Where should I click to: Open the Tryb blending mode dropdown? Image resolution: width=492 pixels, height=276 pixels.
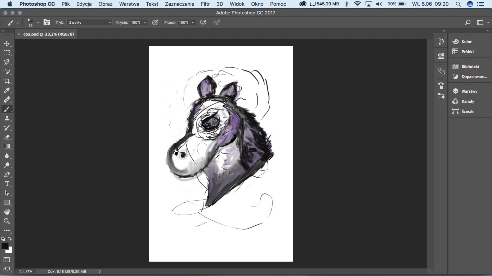click(89, 22)
